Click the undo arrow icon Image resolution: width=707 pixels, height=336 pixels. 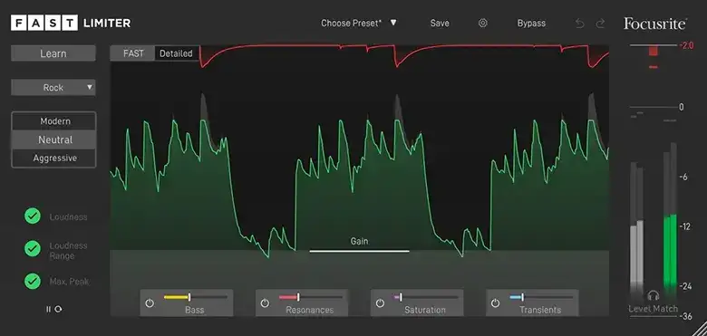[580, 24]
